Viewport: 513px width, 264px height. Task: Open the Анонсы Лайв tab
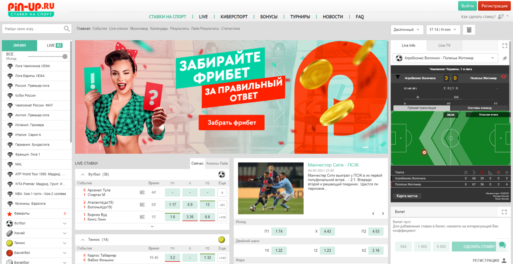217,164
